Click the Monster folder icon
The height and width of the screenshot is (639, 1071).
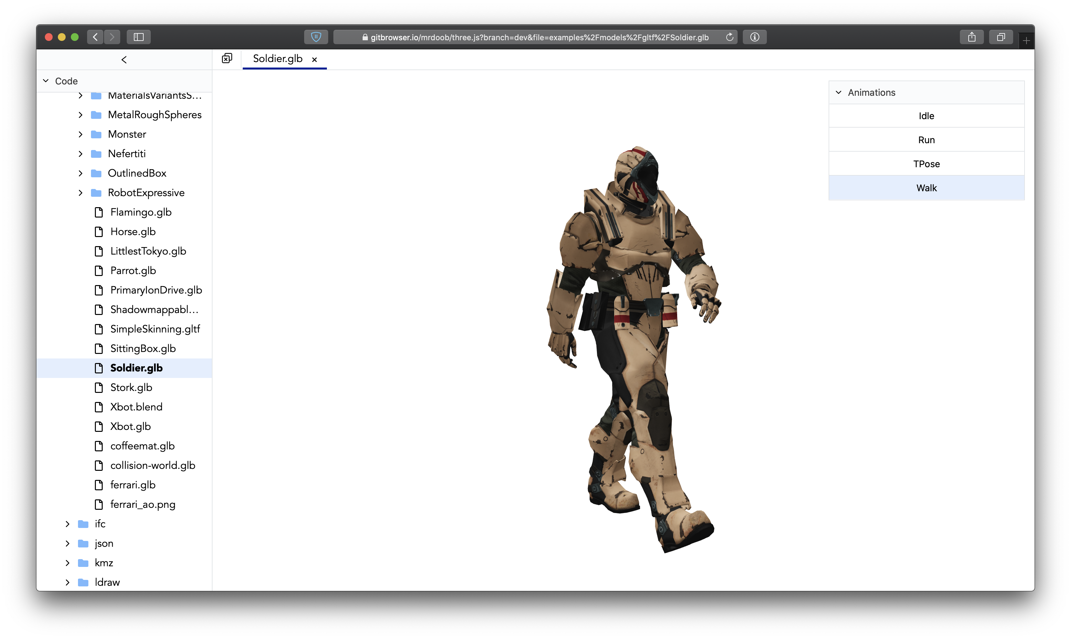coord(97,134)
